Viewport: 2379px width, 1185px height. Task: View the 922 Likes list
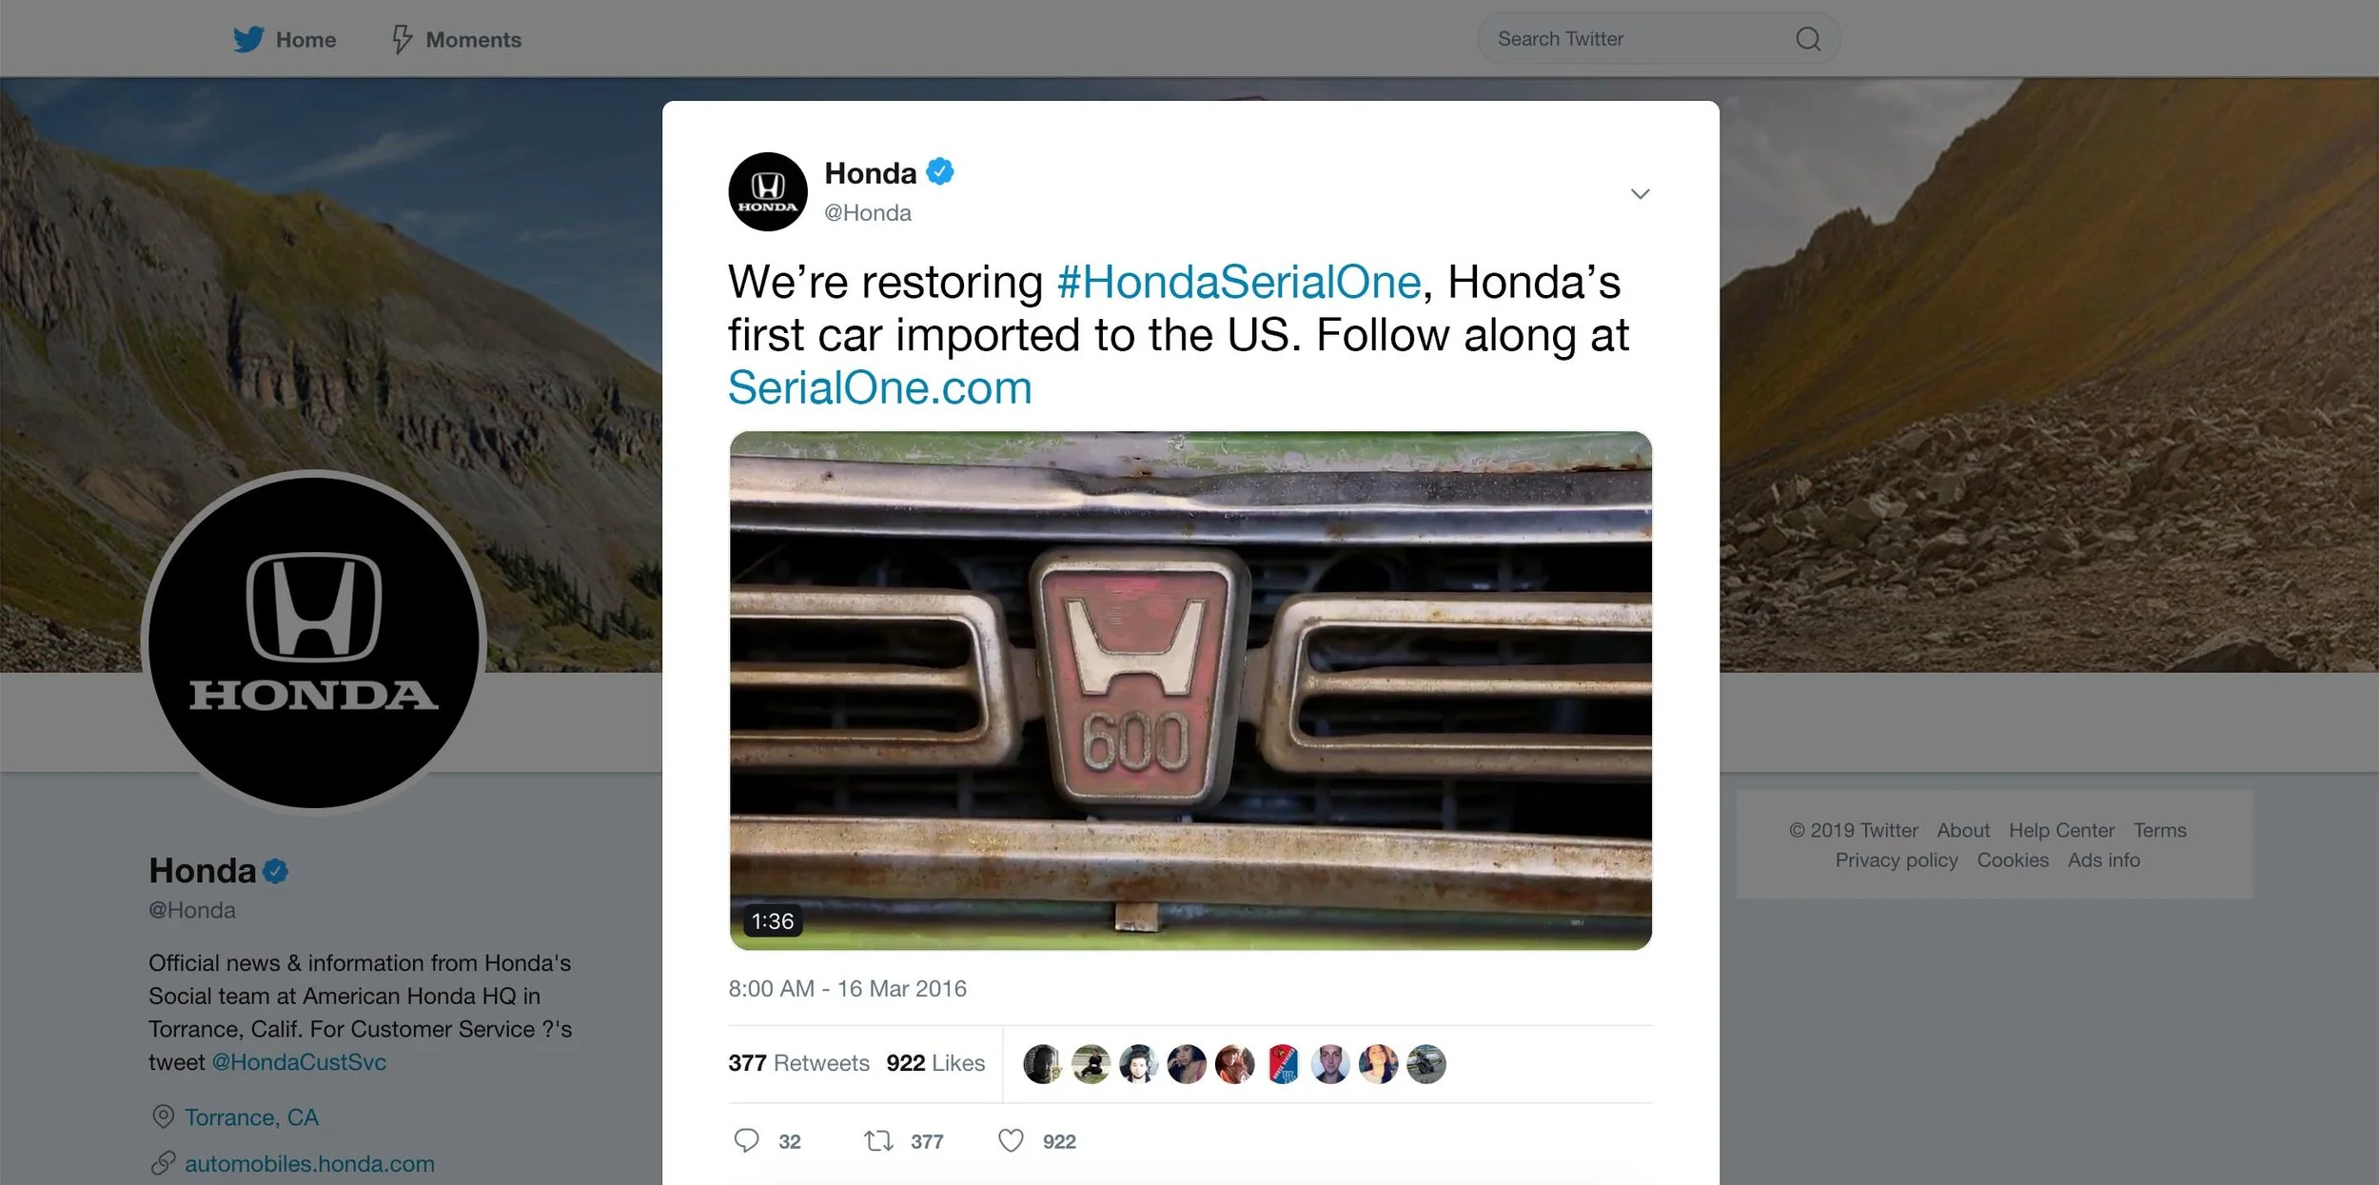click(935, 1063)
